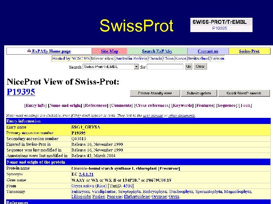Switch to the Korea mirror site
273x204 pixels.
181,59
